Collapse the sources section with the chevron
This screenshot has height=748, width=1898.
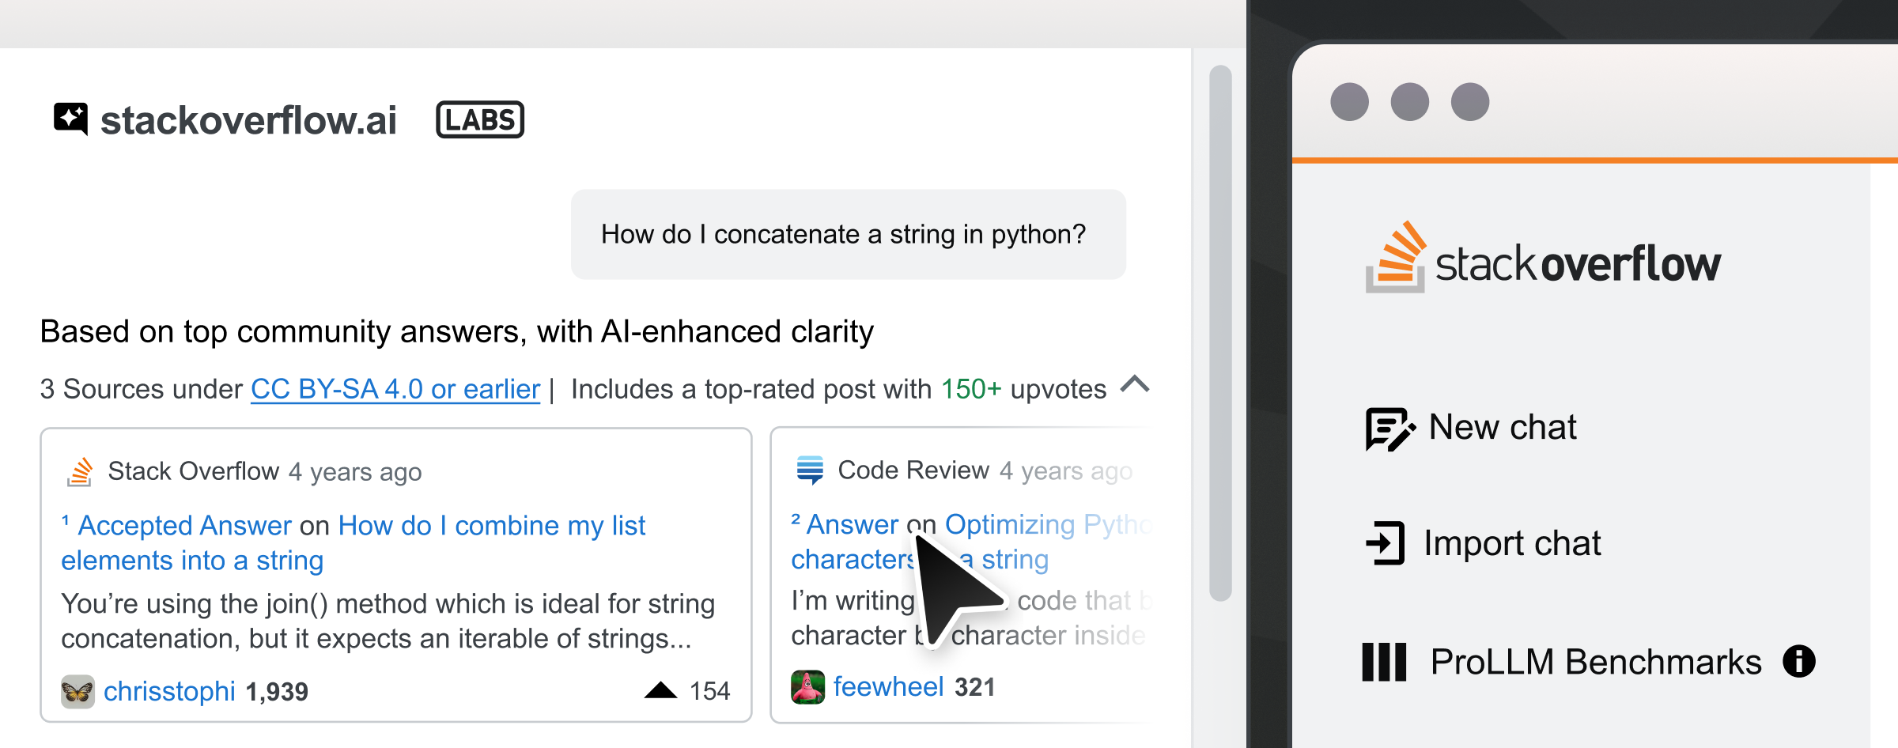point(1135,385)
